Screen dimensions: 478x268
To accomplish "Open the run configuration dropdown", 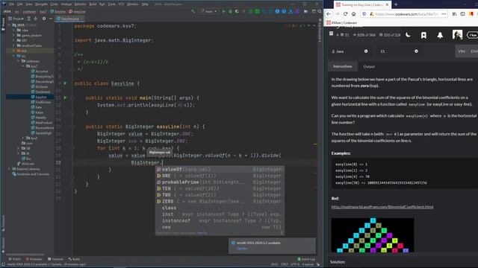I will tap(209, 11).
